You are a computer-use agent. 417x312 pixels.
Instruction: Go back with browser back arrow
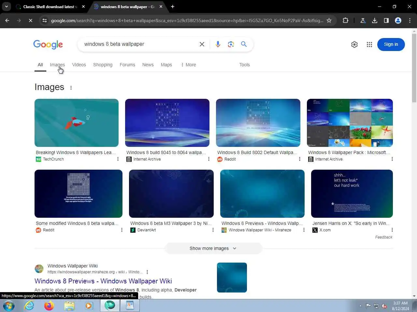point(7,20)
